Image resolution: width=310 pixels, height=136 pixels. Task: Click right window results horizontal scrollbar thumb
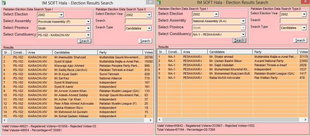point(230,119)
